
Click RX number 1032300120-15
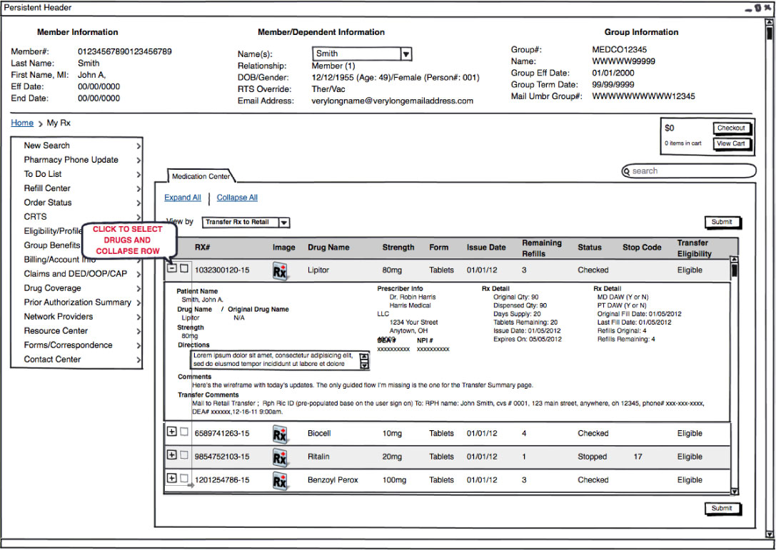pyautogui.click(x=222, y=270)
